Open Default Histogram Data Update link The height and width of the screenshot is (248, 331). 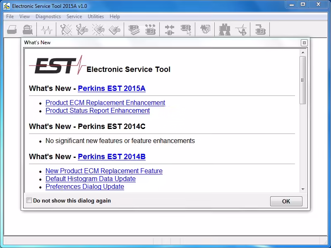(x=91, y=179)
